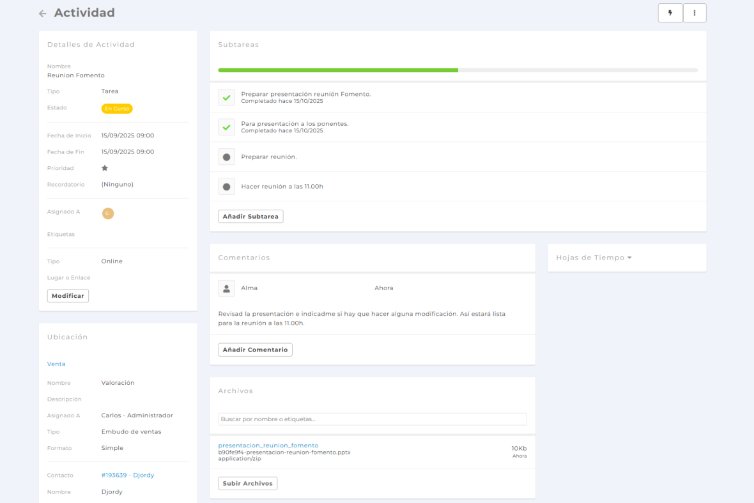
Task: Open contact link #193639 - Djordy
Action: pyautogui.click(x=127, y=475)
